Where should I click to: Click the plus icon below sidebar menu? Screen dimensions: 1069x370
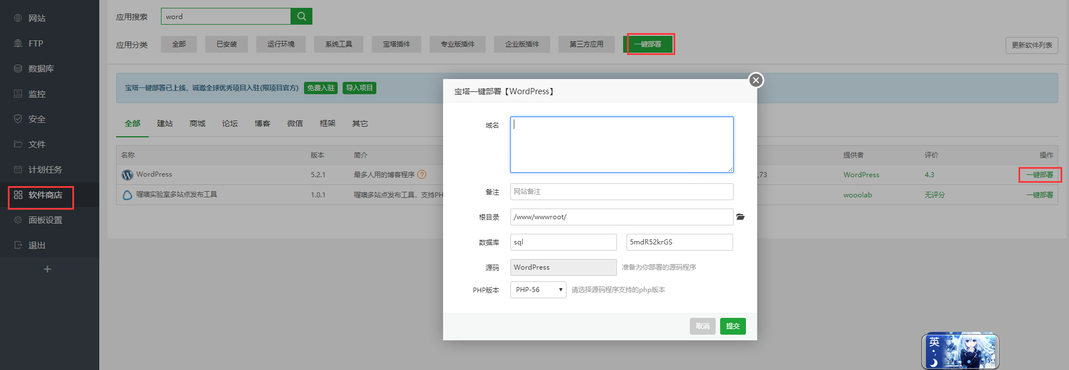pyautogui.click(x=48, y=269)
